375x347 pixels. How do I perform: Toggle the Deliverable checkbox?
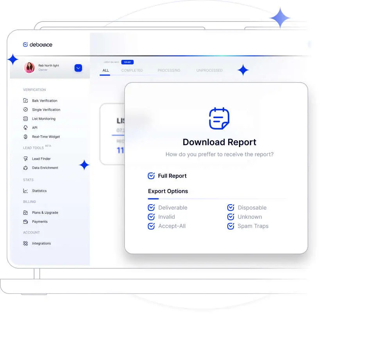[151, 207]
